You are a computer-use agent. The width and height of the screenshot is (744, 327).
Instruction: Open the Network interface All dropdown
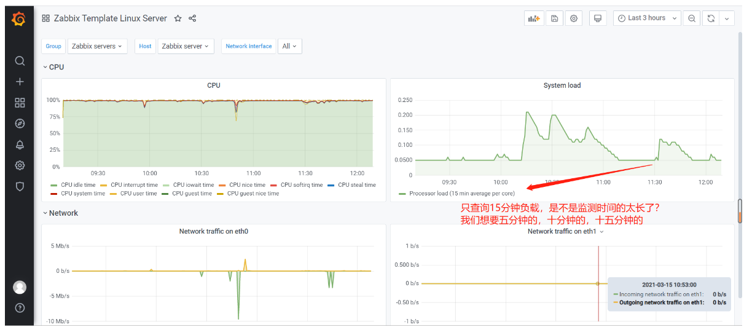[290, 46]
